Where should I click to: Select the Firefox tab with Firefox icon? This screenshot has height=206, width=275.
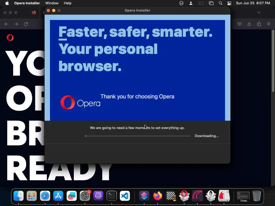pos(34,13)
